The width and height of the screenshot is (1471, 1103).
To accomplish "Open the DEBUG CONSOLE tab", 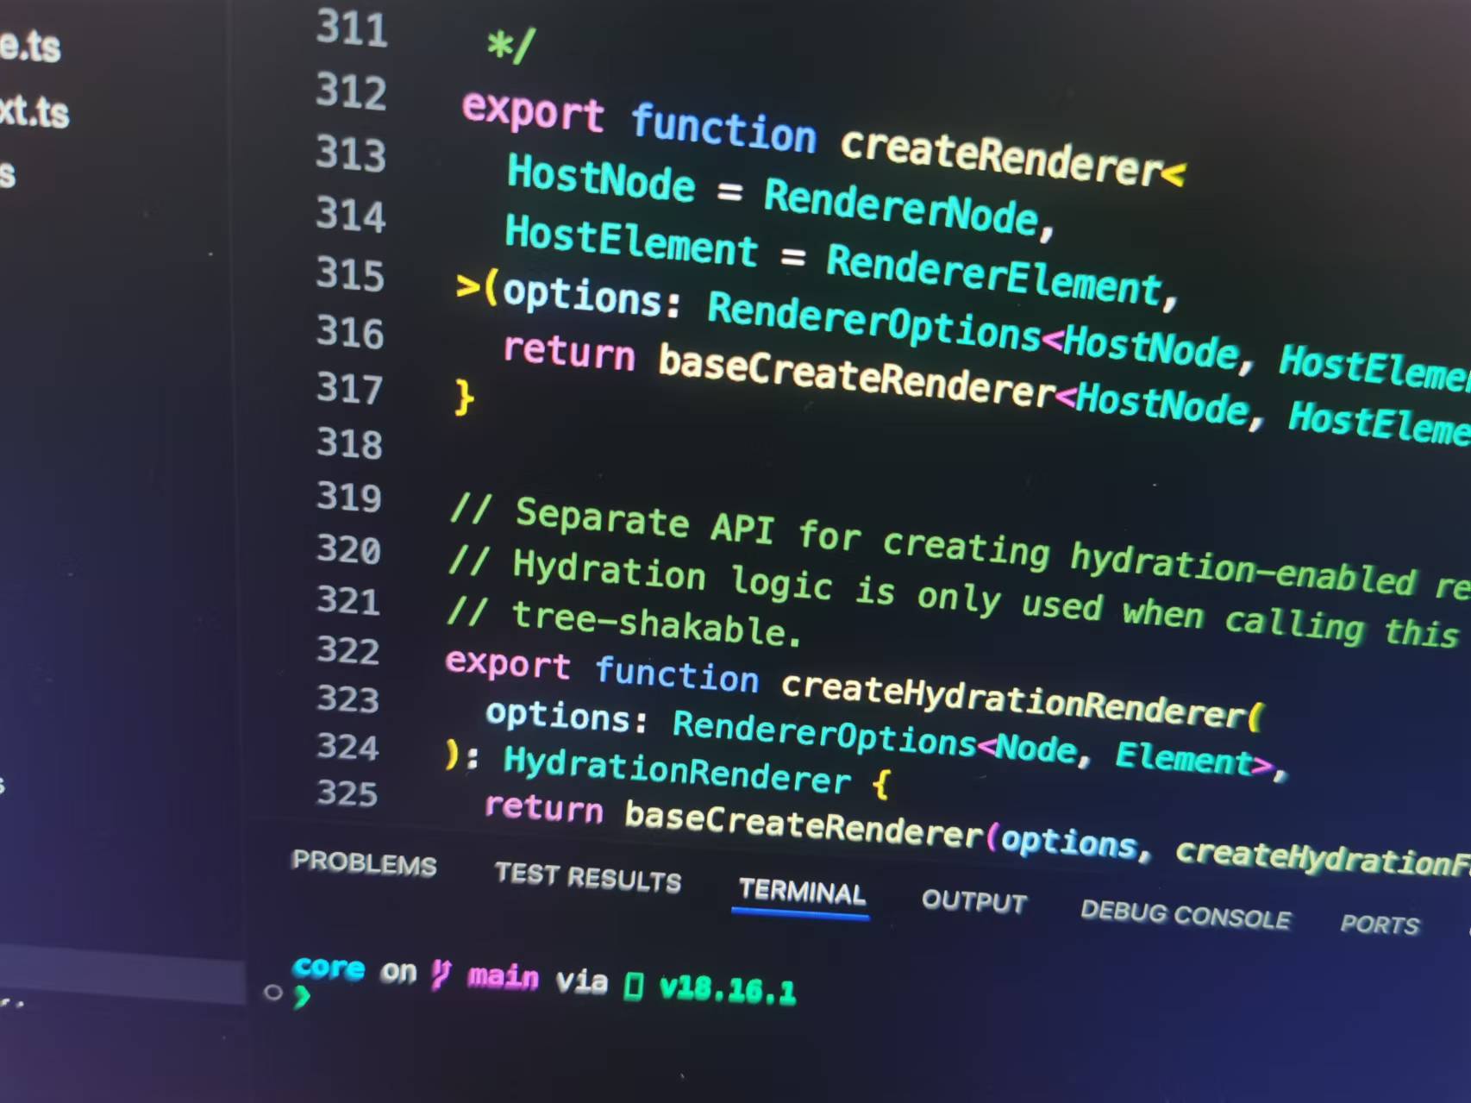I will coord(1186,914).
